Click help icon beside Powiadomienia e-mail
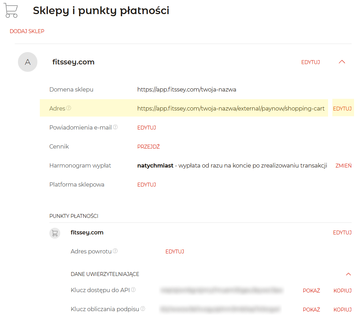The width and height of the screenshot is (364, 321). (115, 127)
